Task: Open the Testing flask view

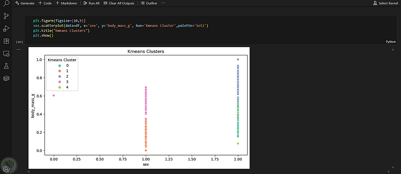Action: pos(6,65)
